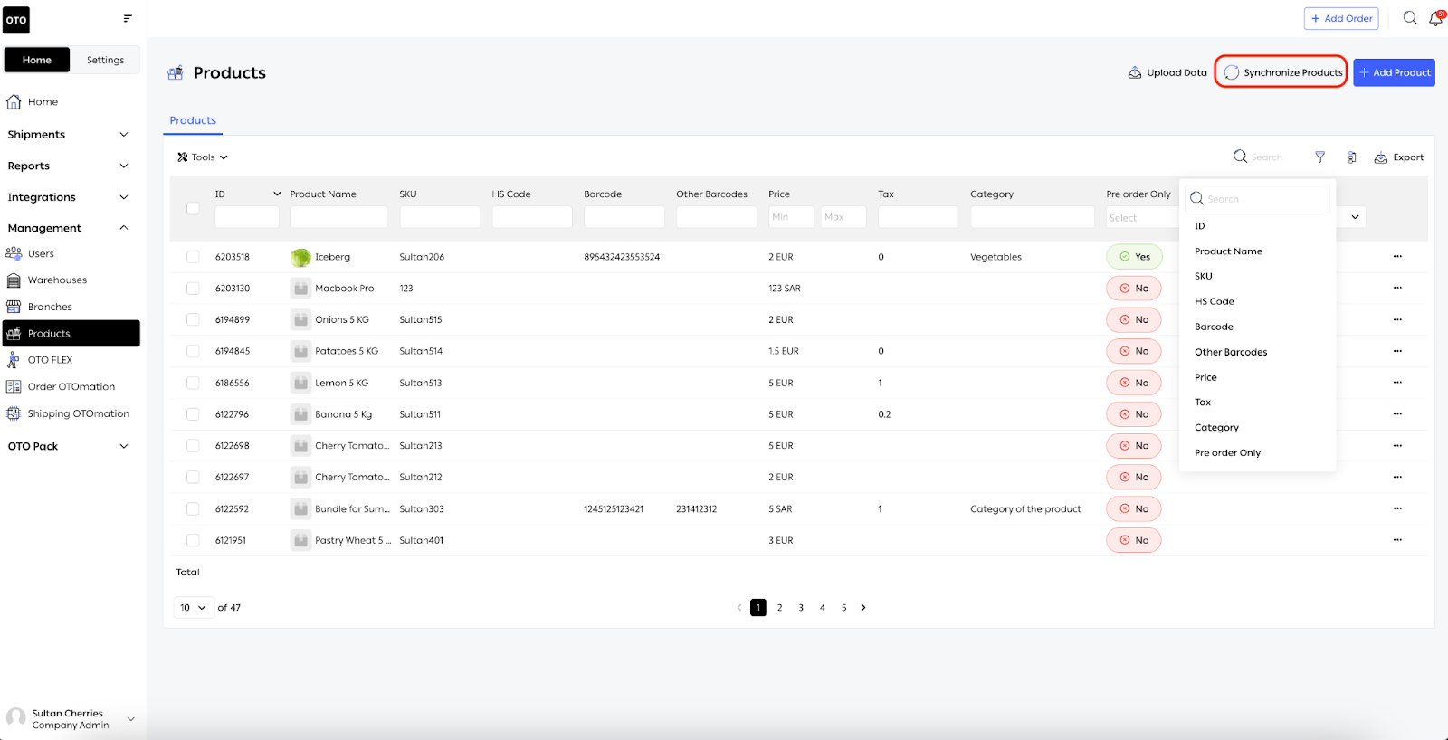Choose HS Code in column list
This screenshot has width=1448, height=740.
(x=1214, y=301)
